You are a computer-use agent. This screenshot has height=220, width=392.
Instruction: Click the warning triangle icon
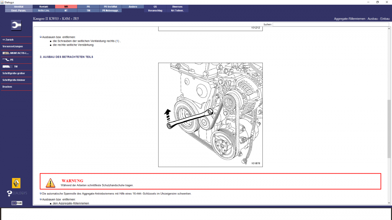[x=50, y=183]
